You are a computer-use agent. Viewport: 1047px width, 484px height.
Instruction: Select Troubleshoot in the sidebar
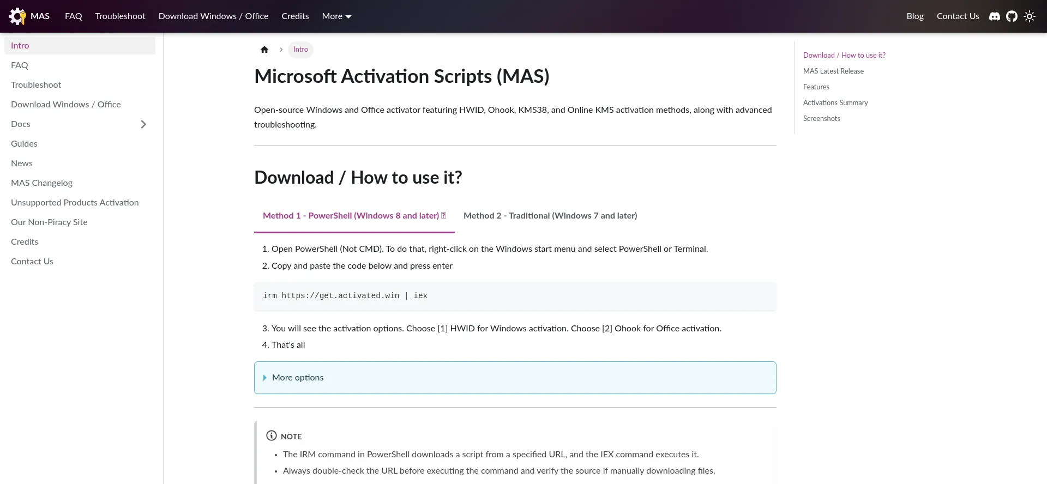click(80, 85)
